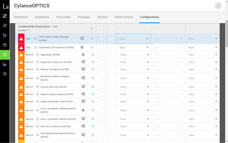Select the second radio for AppleScript row
228x143 pixels.
[103, 55]
